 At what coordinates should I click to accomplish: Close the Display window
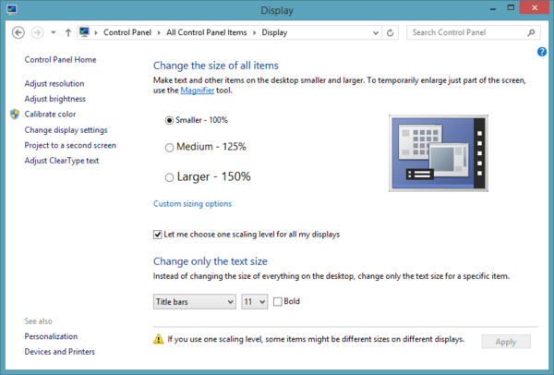click(535, 7)
